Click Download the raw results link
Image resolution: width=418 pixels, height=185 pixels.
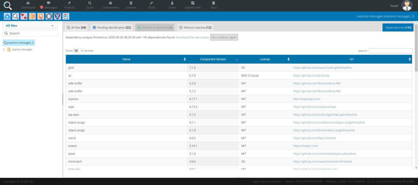(193, 37)
